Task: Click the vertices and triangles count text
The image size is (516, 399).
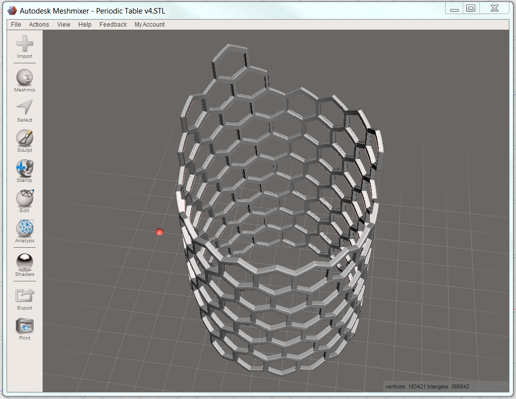Action: click(x=427, y=386)
